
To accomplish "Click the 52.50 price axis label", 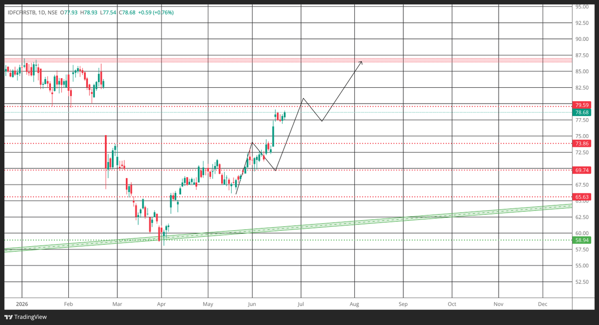I will coord(582,282).
